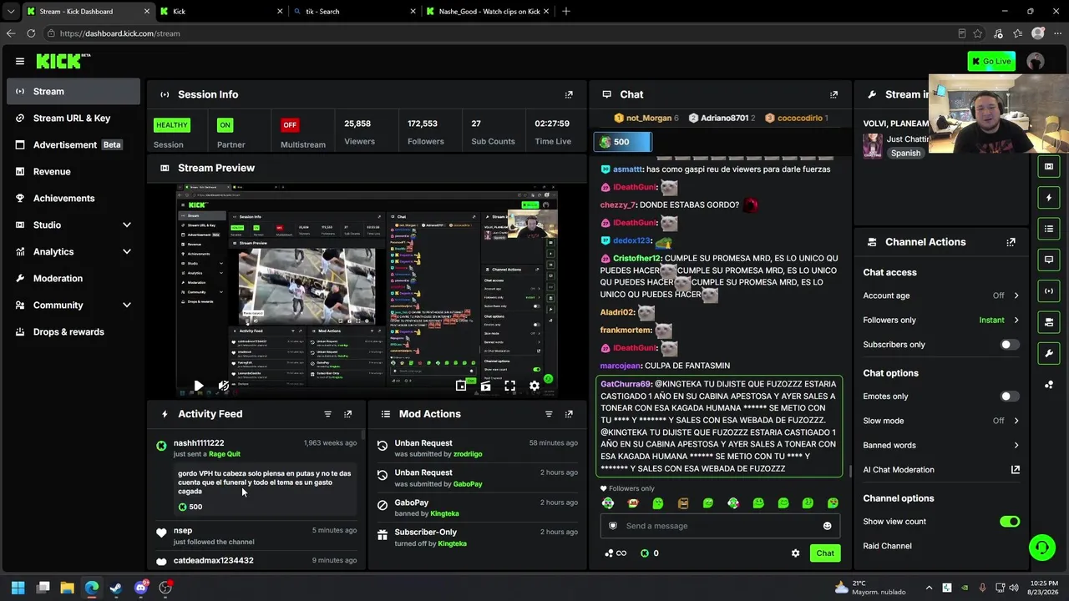Open the Banned words settings
The height and width of the screenshot is (601, 1069).
point(941,446)
